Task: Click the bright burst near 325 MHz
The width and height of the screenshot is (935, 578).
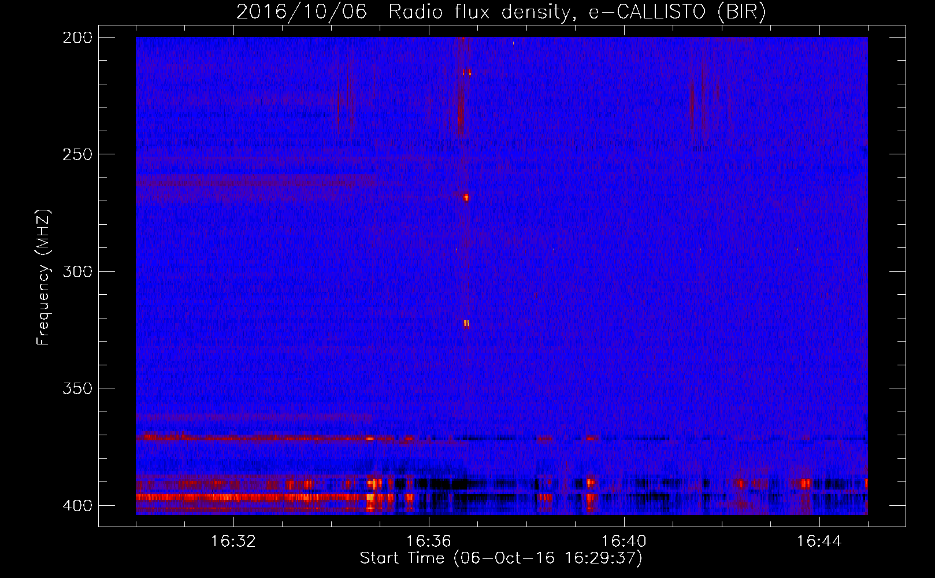Action: click(466, 324)
